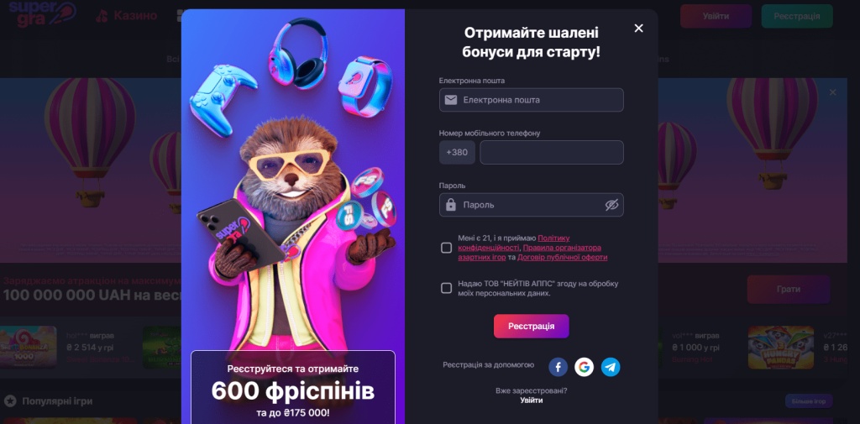Sign up with the Google icon

[x=585, y=367]
